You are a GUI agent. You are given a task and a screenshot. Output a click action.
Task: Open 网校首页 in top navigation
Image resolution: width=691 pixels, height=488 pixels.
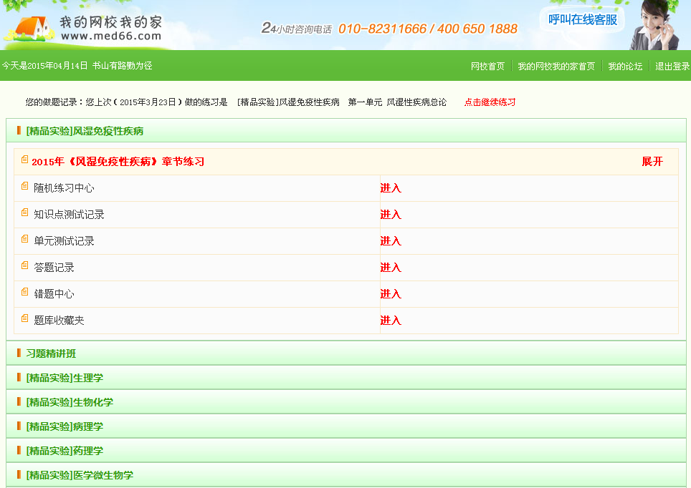(x=487, y=67)
